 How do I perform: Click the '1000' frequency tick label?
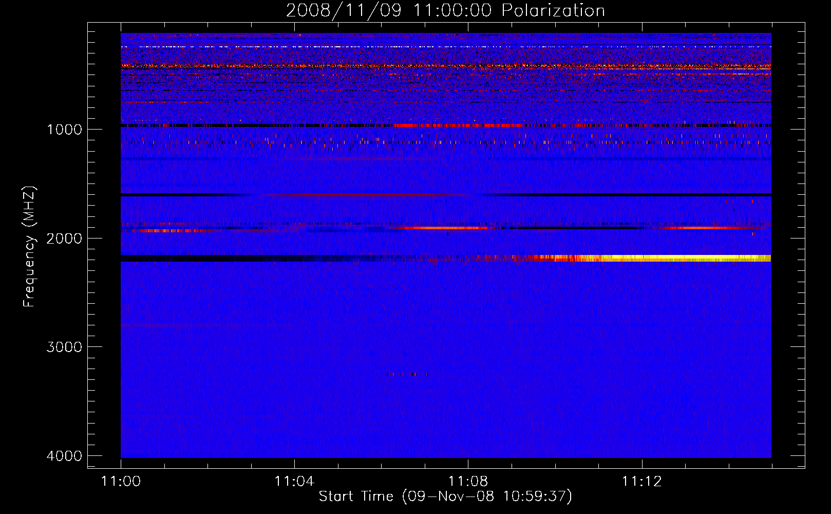(x=64, y=129)
